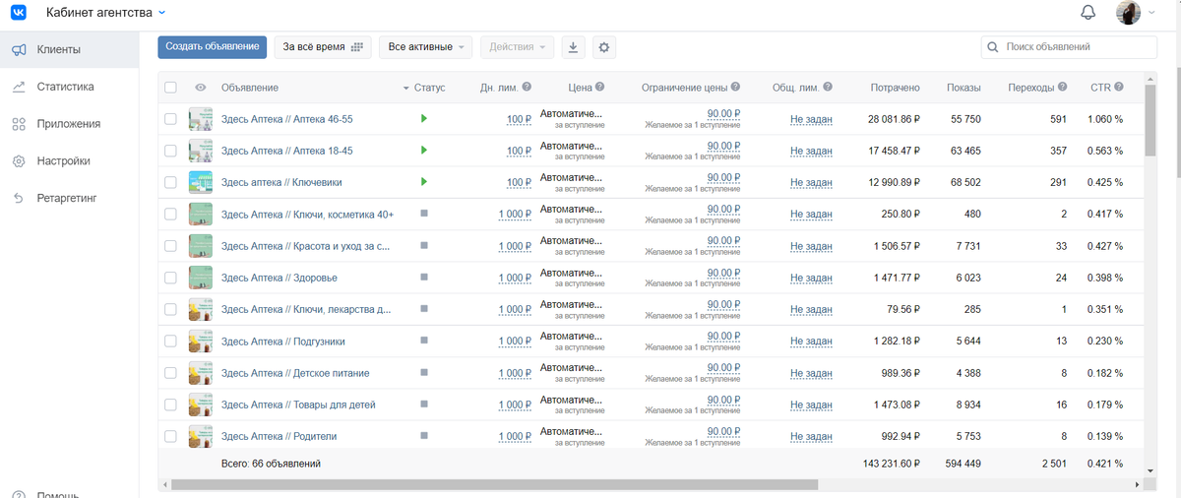Open Помощь at sidebar bottom
This screenshot has width=1181, height=498.
(x=57, y=493)
